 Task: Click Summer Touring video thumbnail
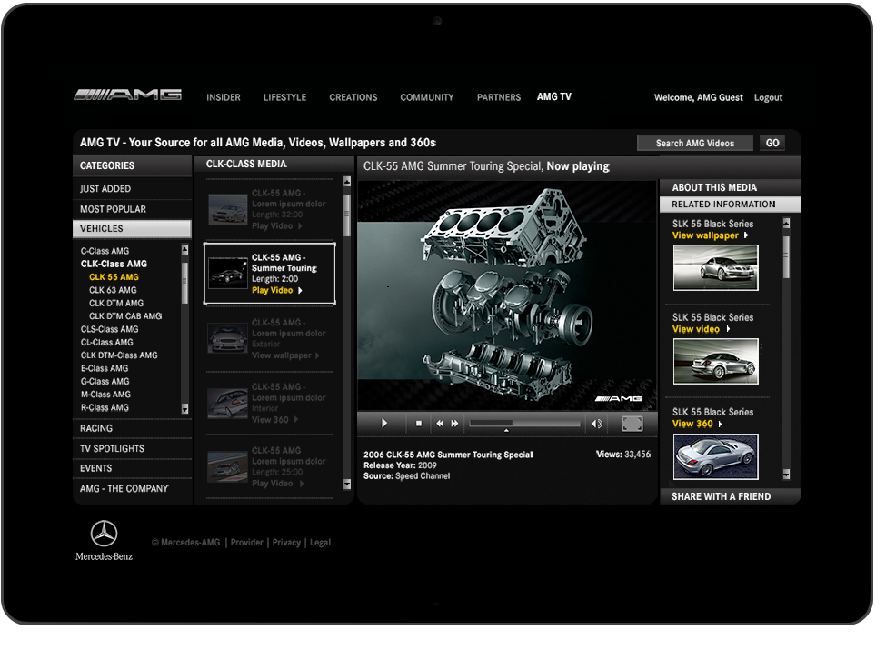tap(227, 274)
